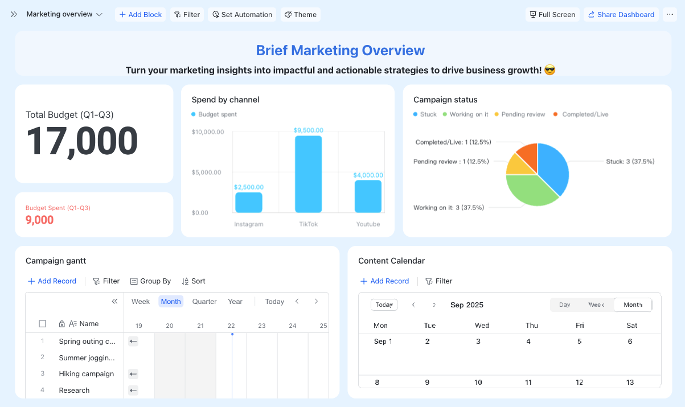The image size is (685, 407).
Task: Go to next month in Content Calendar
Action: click(434, 305)
